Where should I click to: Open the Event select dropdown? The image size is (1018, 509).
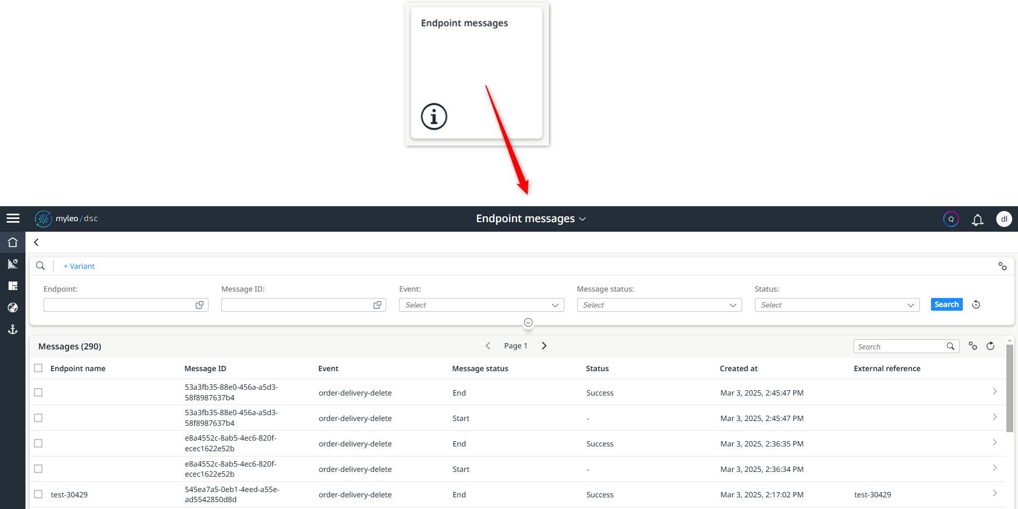pyautogui.click(x=481, y=305)
